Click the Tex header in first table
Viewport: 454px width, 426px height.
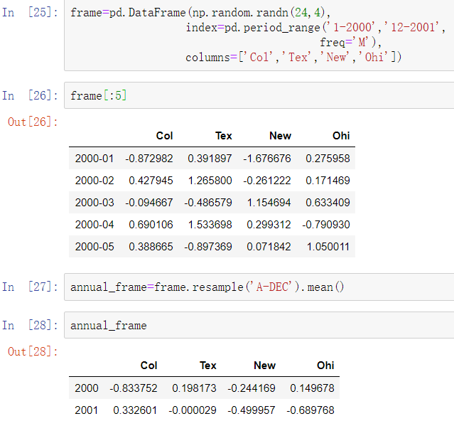pyautogui.click(x=224, y=136)
